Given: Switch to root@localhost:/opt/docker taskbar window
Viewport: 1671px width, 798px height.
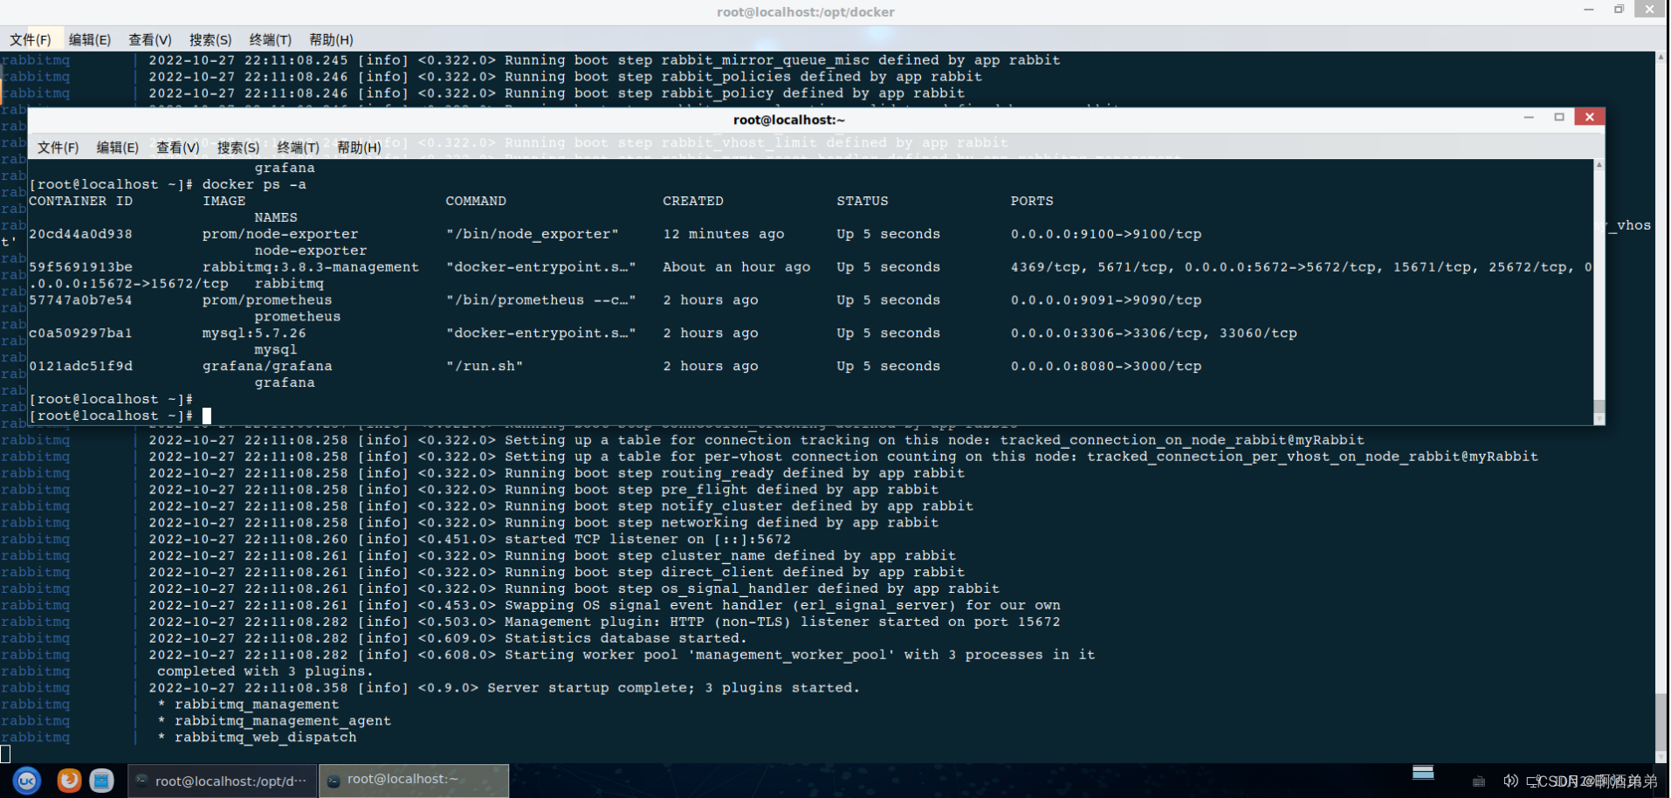Looking at the screenshot, I should click(222, 781).
